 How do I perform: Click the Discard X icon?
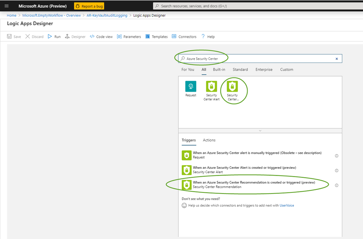[28, 36]
